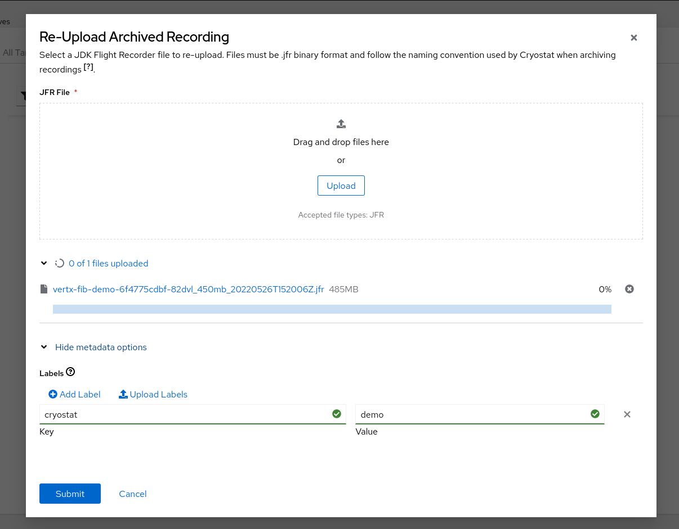The height and width of the screenshot is (529, 679).
Task: Click the label Value field containing demo
Action: (x=473, y=414)
